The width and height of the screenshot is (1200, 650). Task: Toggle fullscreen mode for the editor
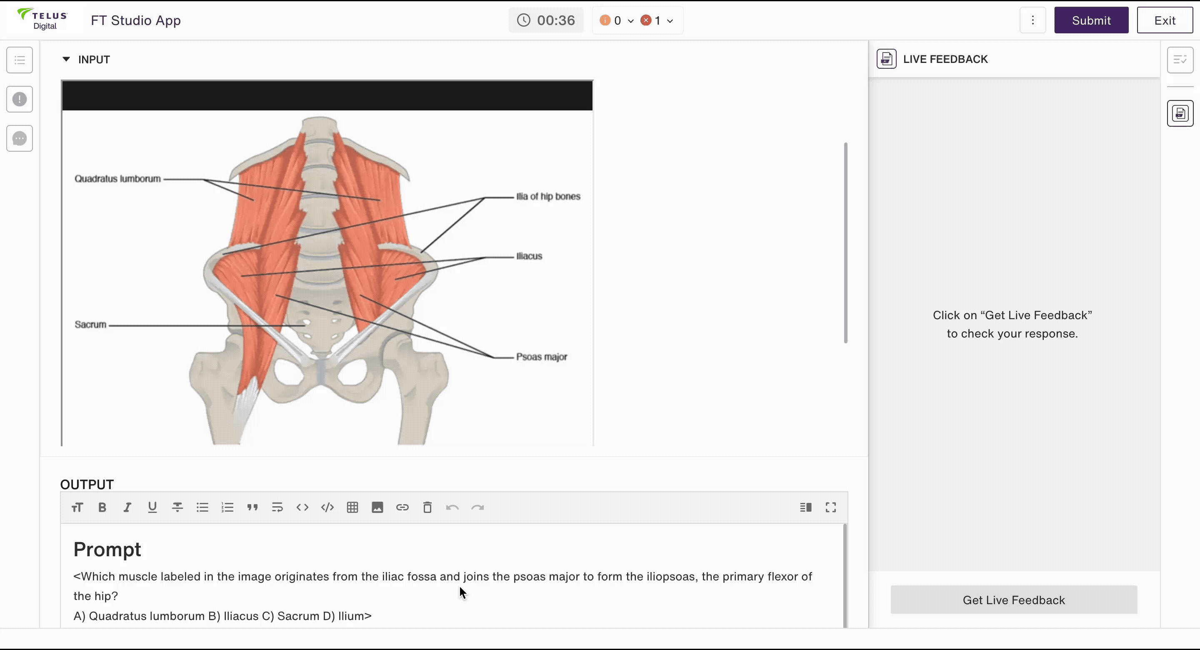point(830,507)
